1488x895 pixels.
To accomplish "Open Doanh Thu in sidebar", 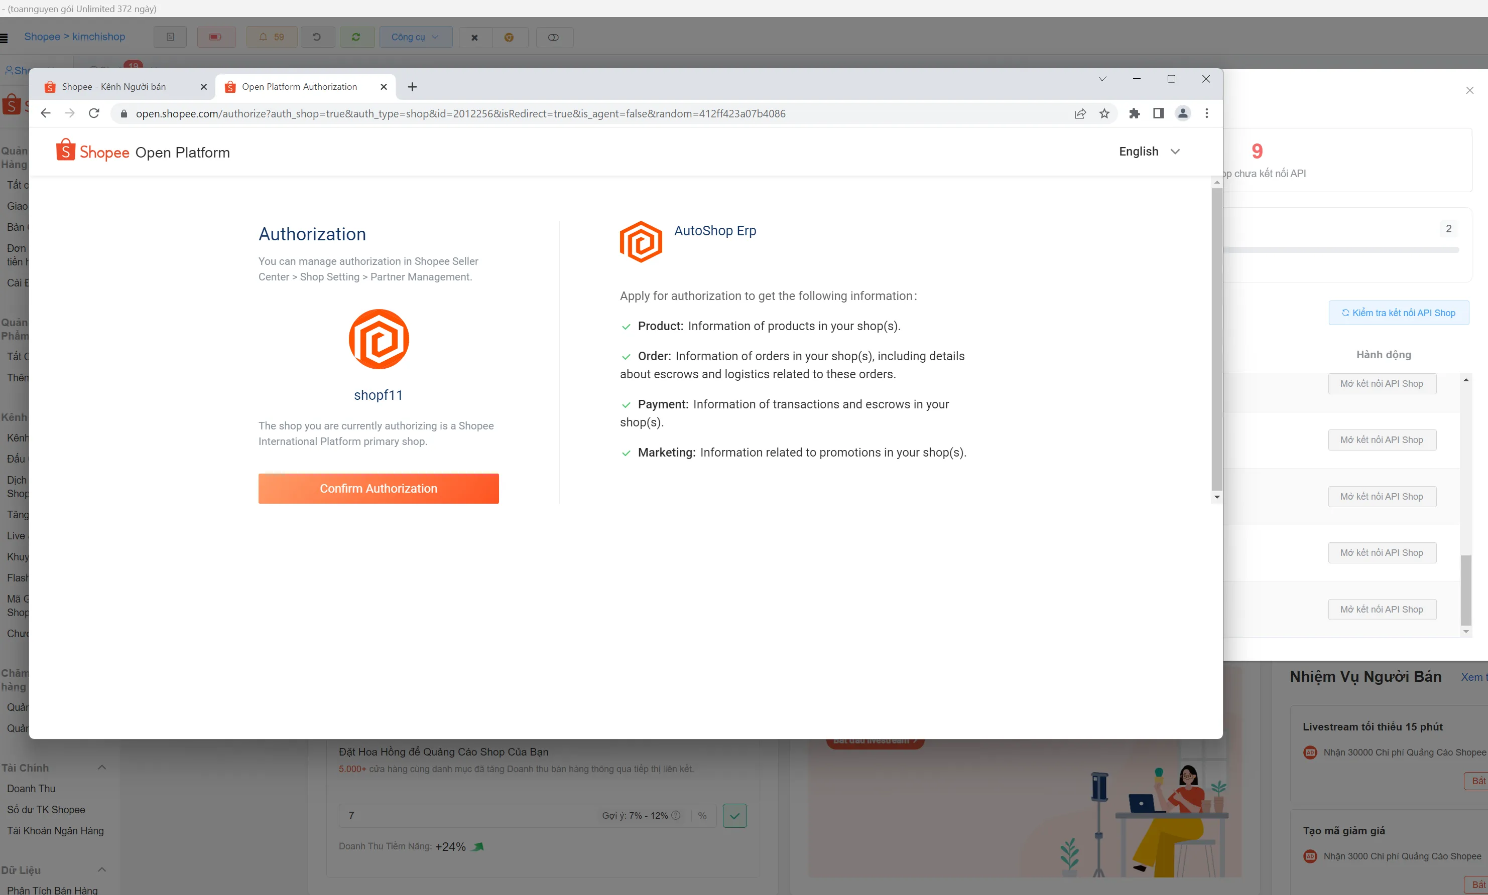I will 32,788.
